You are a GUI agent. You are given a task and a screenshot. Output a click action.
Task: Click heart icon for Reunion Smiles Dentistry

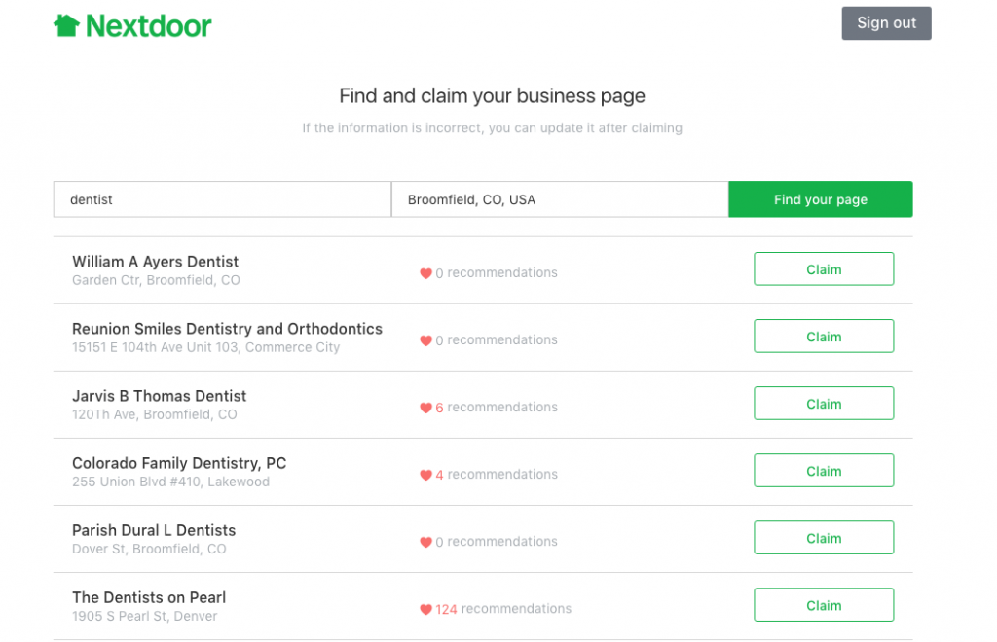coord(426,340)
